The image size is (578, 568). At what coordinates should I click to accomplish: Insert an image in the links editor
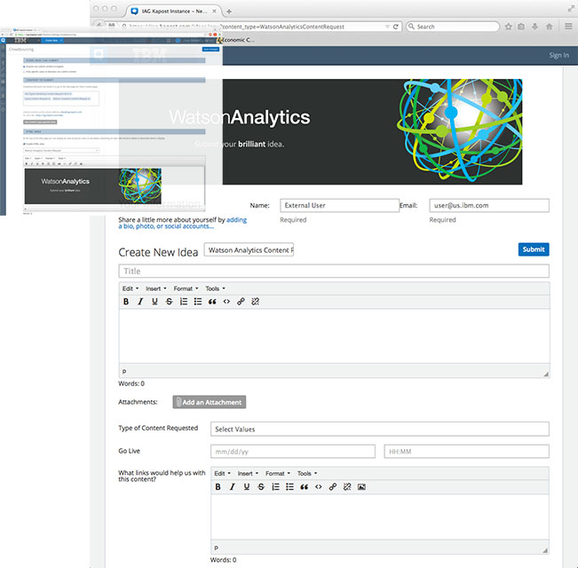361,487
